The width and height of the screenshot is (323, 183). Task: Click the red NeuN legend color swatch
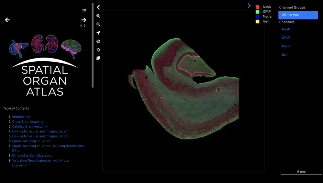pos(257,7)
